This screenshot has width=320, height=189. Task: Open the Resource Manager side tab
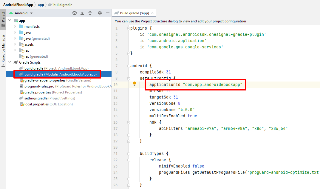pos(3,48)
